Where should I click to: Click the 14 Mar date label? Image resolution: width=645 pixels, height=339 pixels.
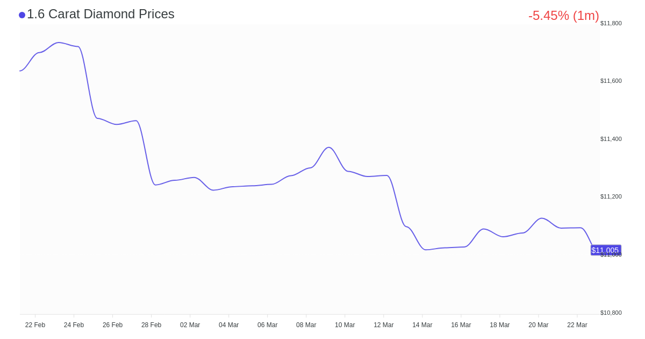coord(422,325)
